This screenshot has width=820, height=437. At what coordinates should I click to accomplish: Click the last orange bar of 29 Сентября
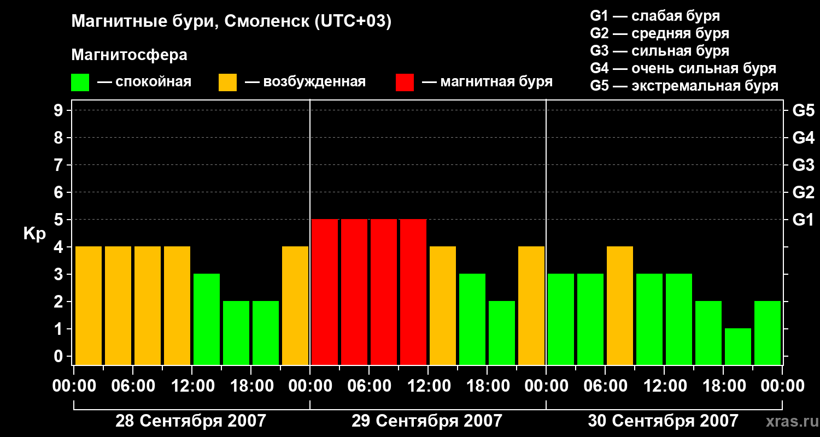click(531, 305)
